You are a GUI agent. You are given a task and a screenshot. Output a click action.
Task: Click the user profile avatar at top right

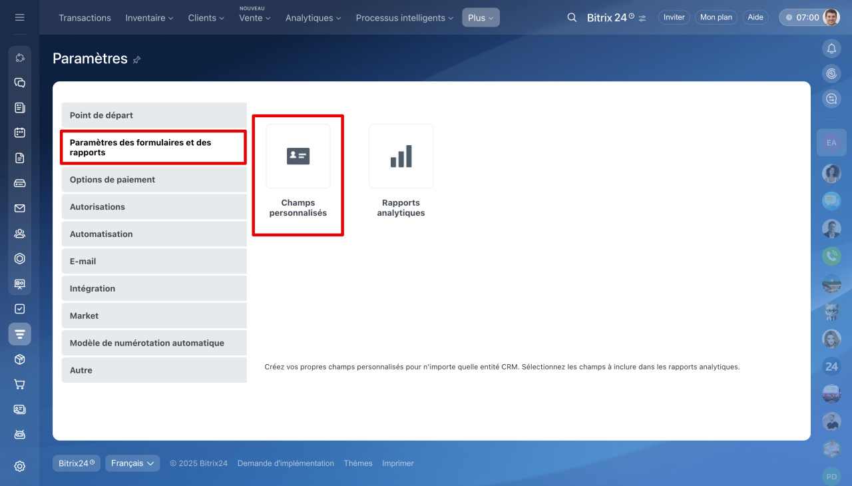click(831, 17)
